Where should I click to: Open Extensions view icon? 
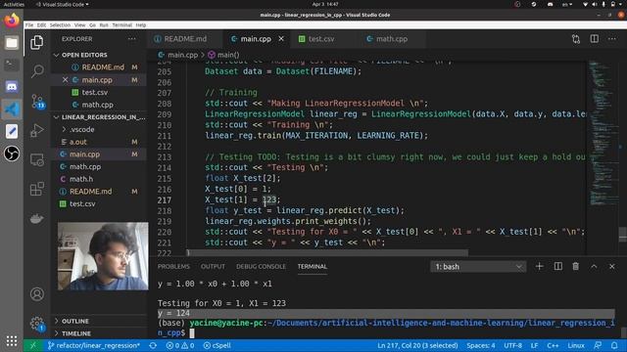[x=37, y=189]
